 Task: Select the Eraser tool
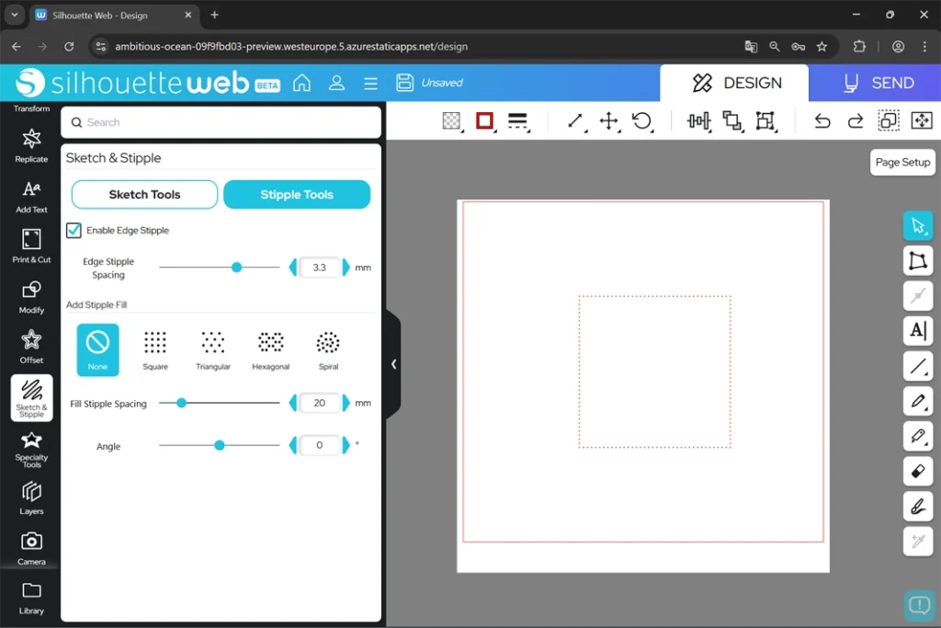point(917,471)
